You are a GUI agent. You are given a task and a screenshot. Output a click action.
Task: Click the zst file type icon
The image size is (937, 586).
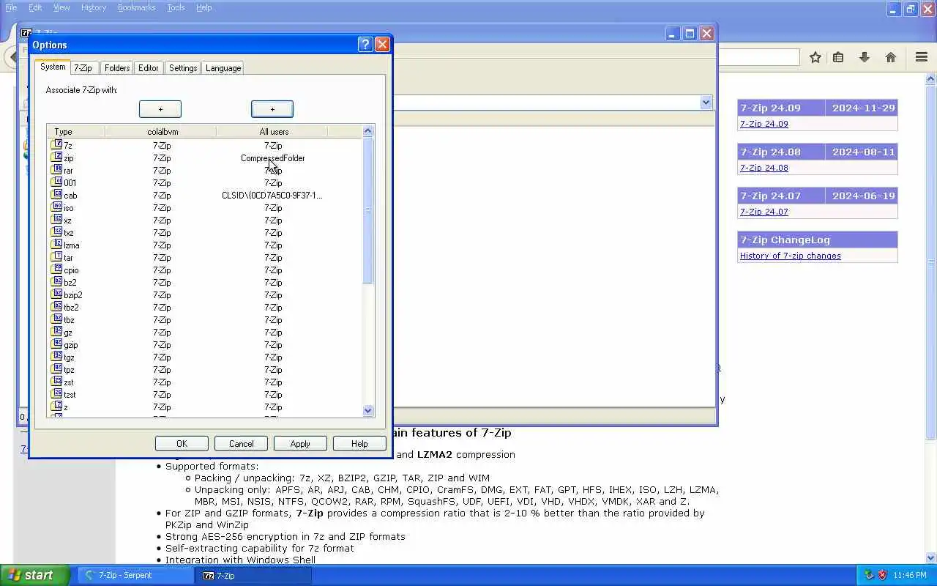(x=57, y=382)
